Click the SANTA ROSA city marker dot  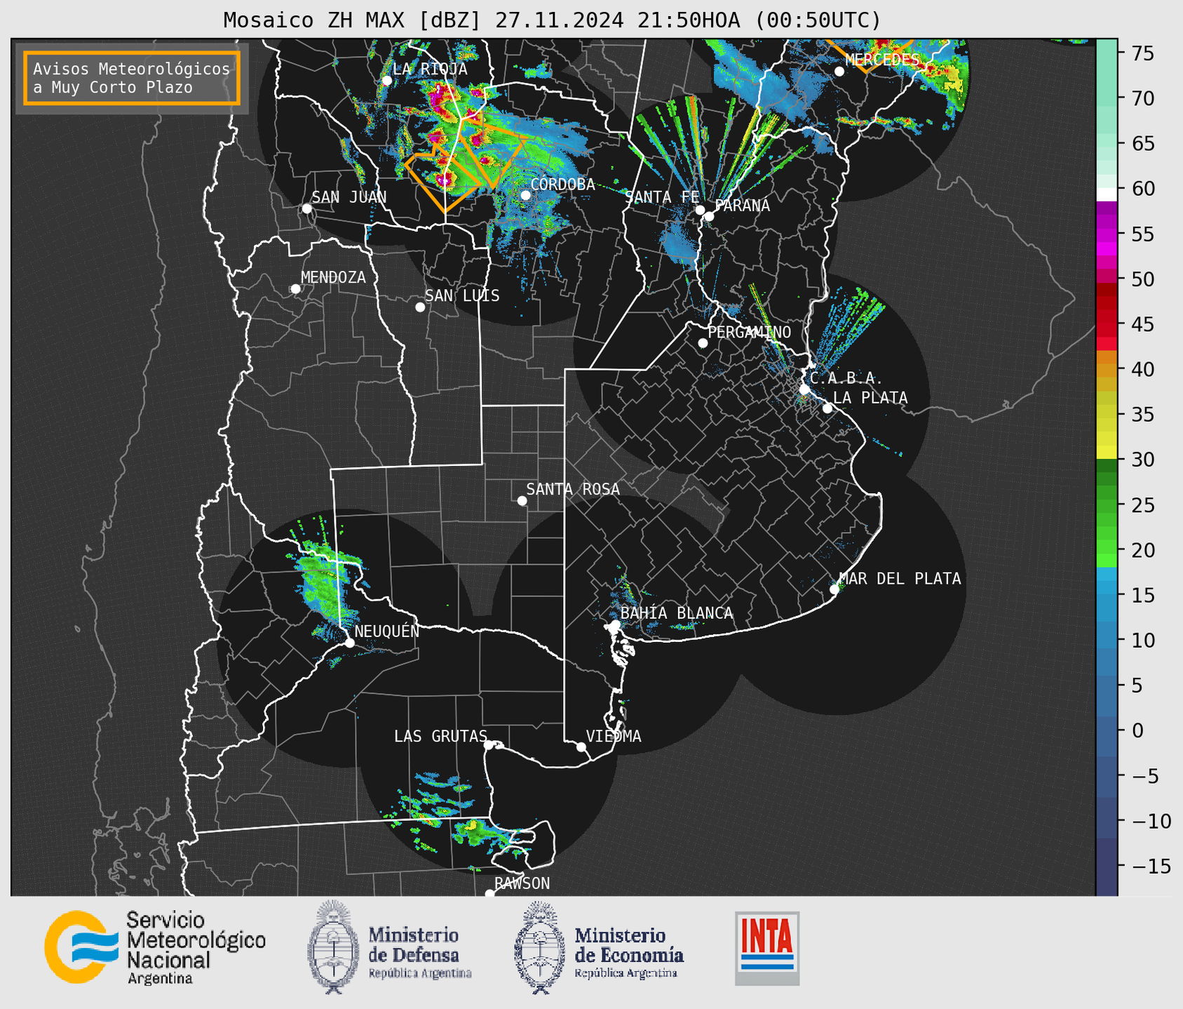coord(522,500)
